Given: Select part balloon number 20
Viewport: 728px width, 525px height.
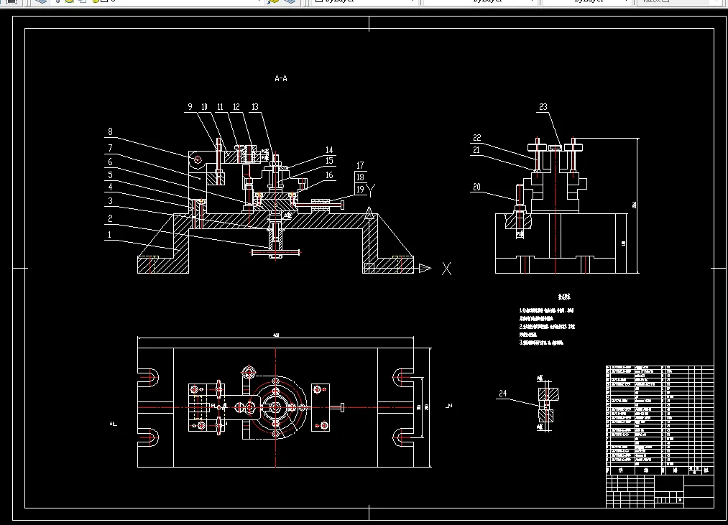Looking at the screenshot, I should point(476,187).
